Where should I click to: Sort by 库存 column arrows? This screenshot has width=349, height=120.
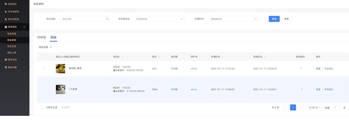pos(159,57)
